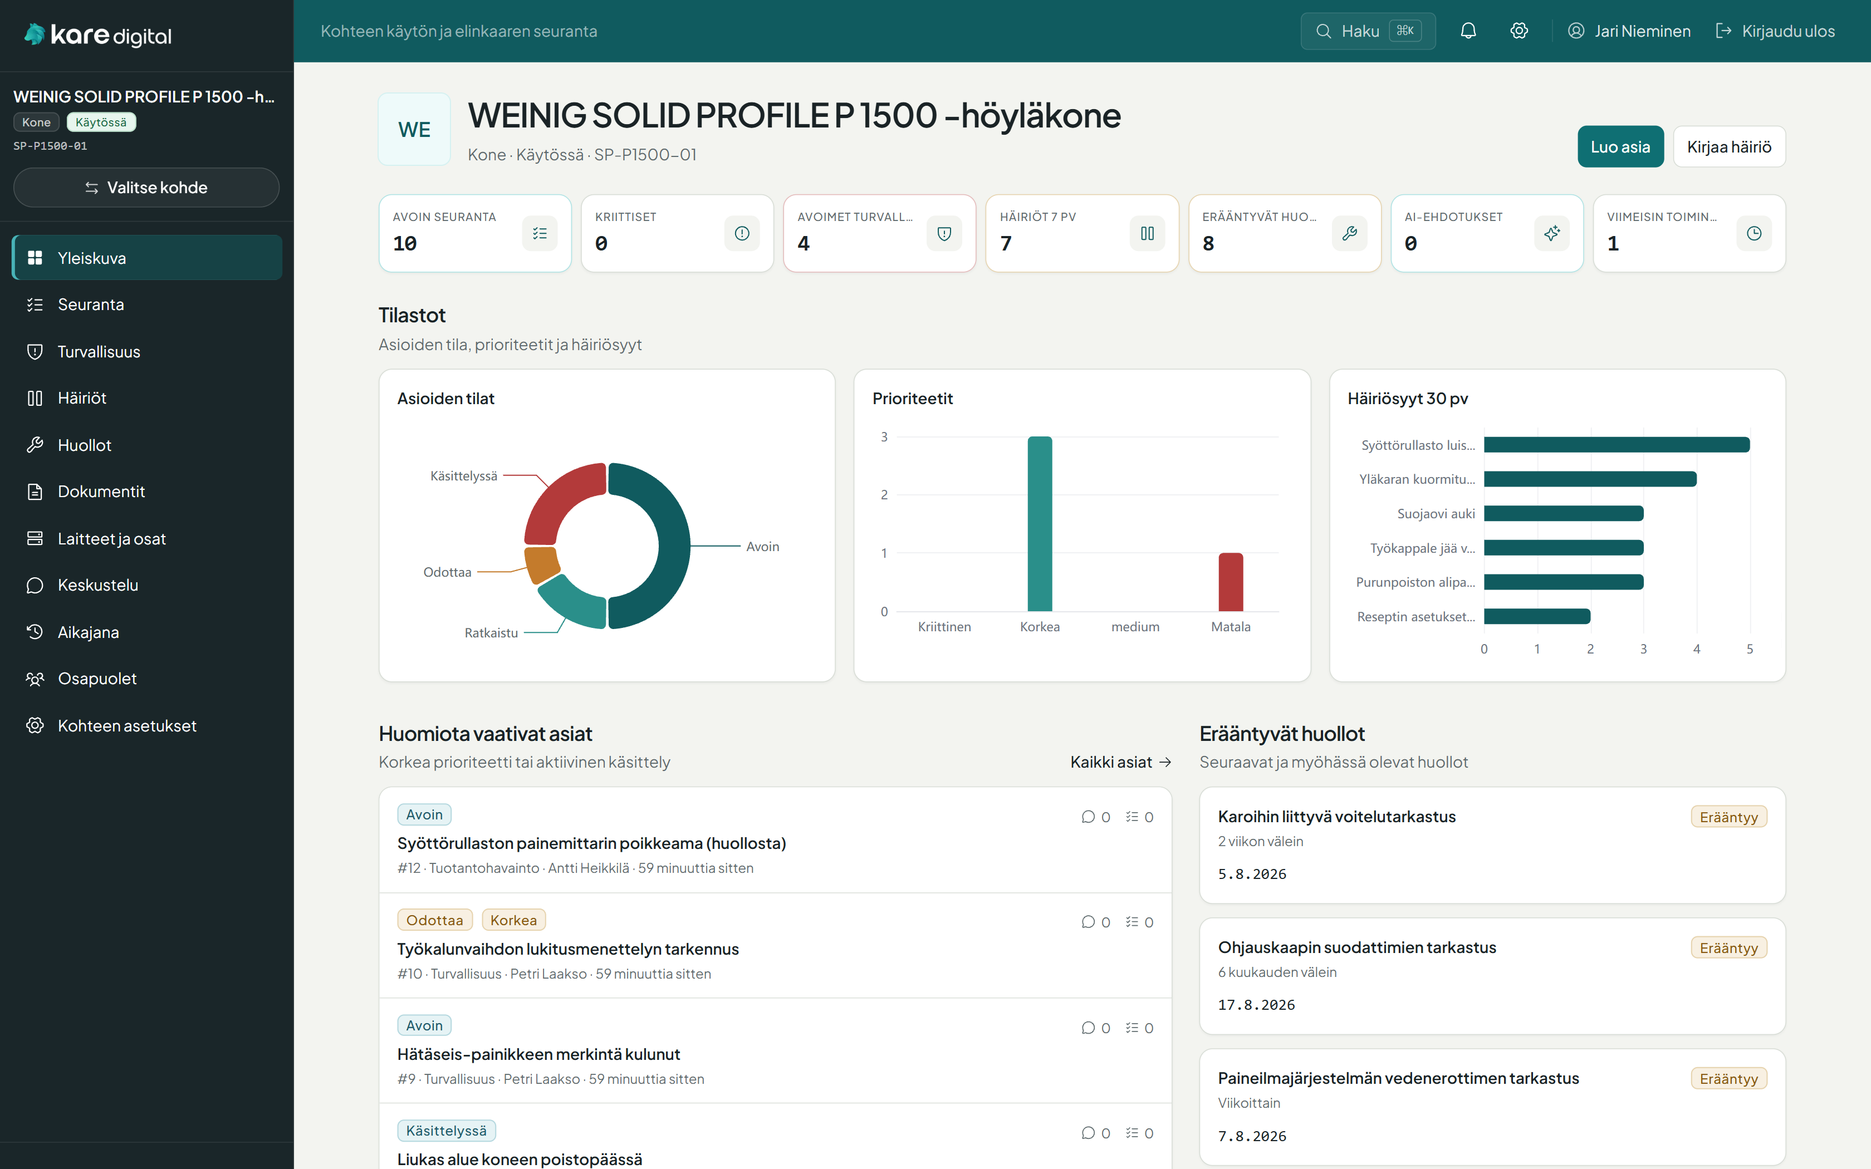Open the Kriittiset stat card

pos(677,233)
